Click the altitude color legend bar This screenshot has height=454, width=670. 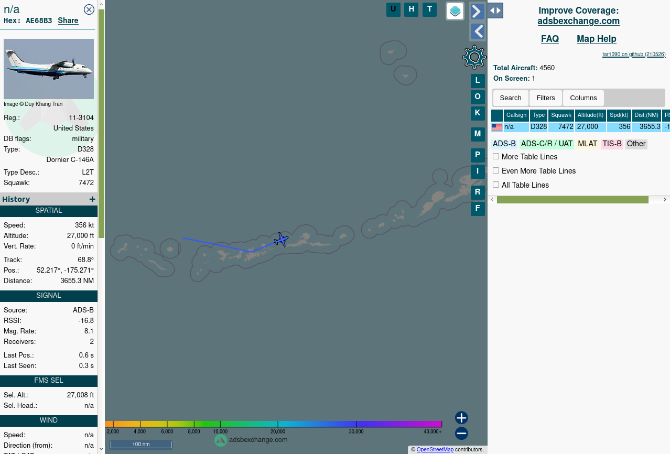[x=273, y=424]
